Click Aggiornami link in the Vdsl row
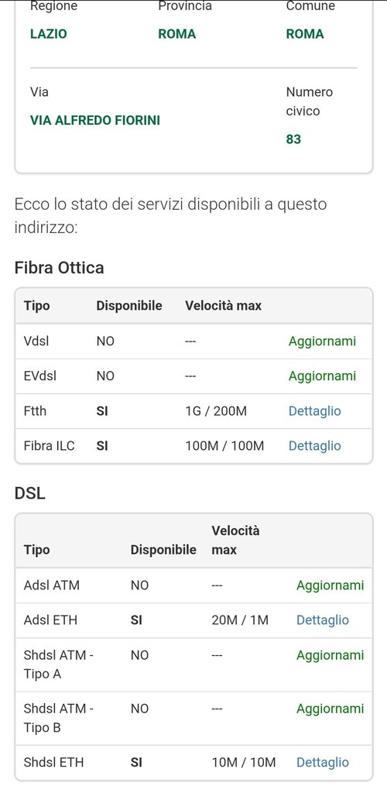Image resolution: width=387 pixels, height=793 pixels. (x=322, y=342)
